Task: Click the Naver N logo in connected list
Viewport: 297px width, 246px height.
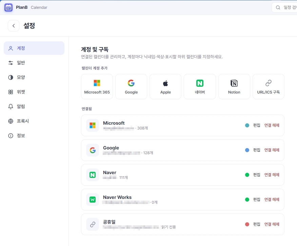Action: 93,175
